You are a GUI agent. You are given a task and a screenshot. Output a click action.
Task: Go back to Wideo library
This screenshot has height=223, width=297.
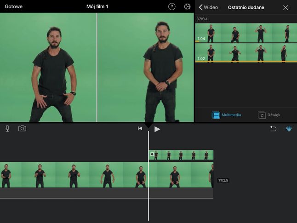pyautogui.click(x=208, y=7)
